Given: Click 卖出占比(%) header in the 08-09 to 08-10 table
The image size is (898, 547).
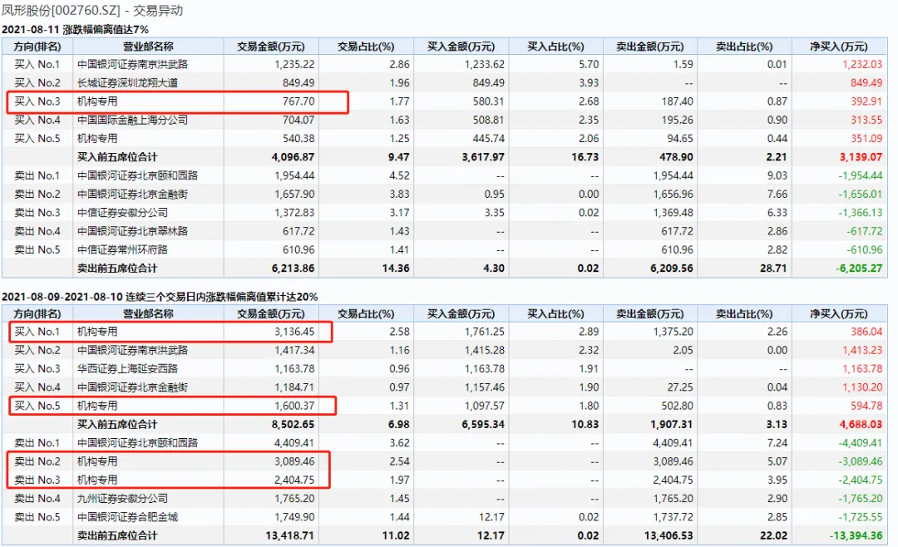Looking at the screenshot, I should [743, 313].
